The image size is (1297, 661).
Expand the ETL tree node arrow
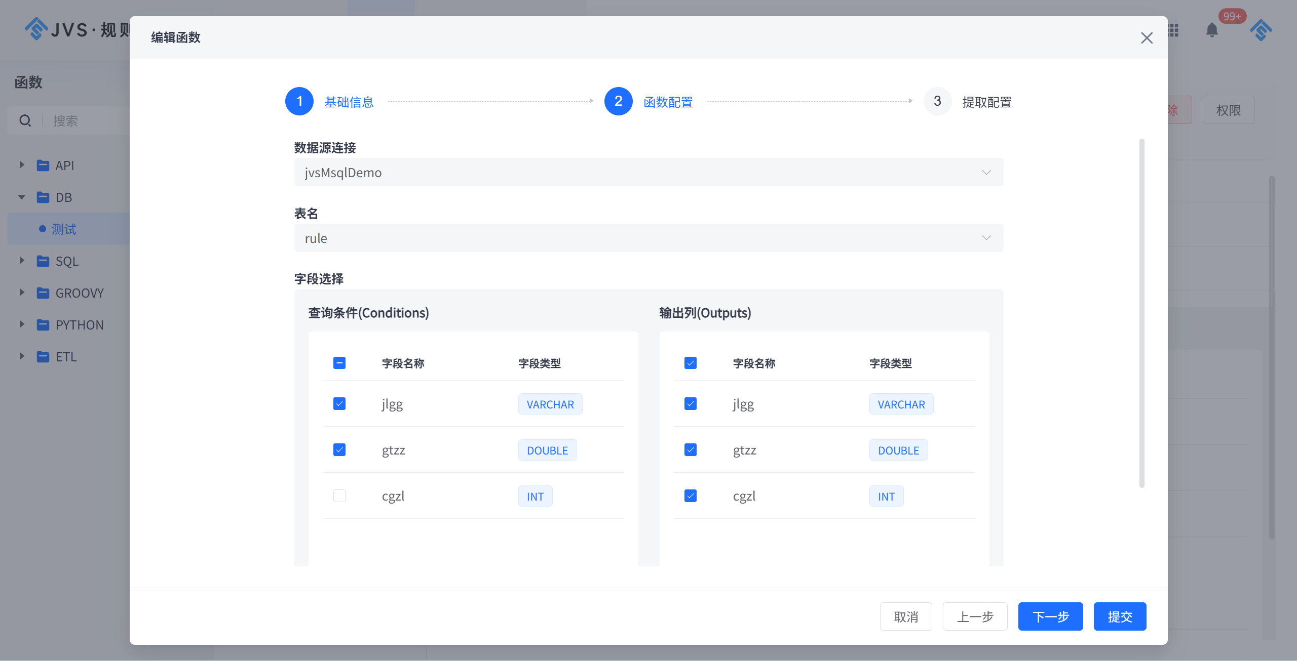(22, 356)
